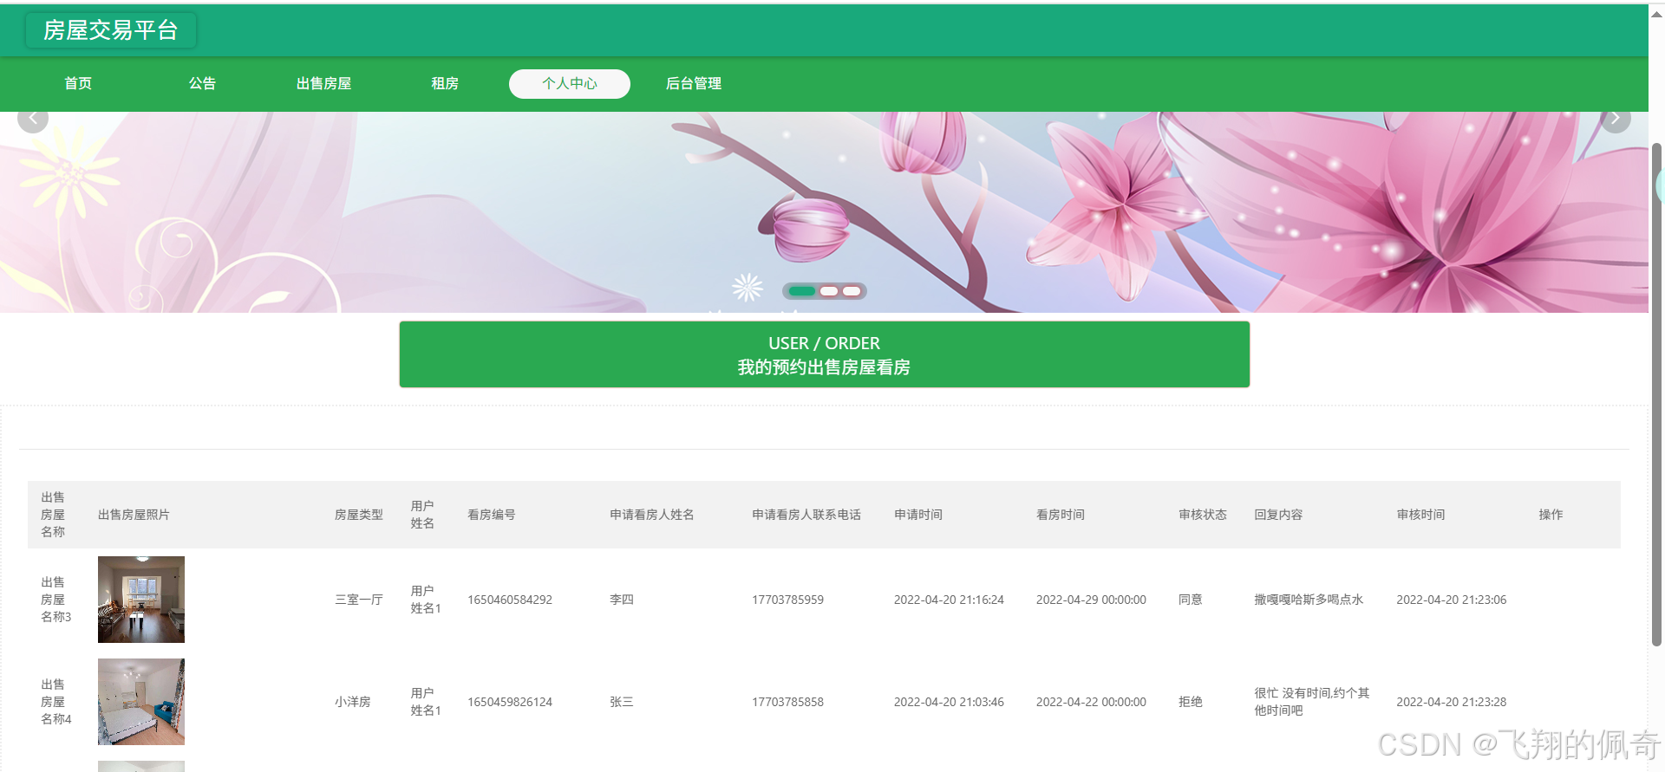Select the second carousel indicator dot
This screenshot has width=1665, height=772.
(829, 291)
